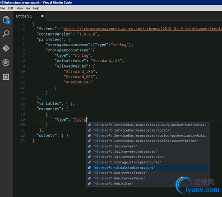Click line number 19 in gutter
The height and width of the screenshot is (197, 222).
click(x=23, y=119)
